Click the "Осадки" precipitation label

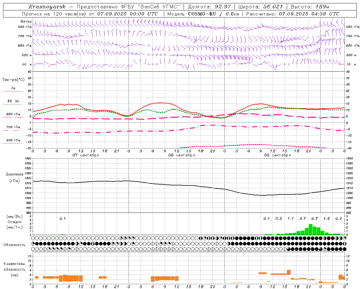coord(15,222)
